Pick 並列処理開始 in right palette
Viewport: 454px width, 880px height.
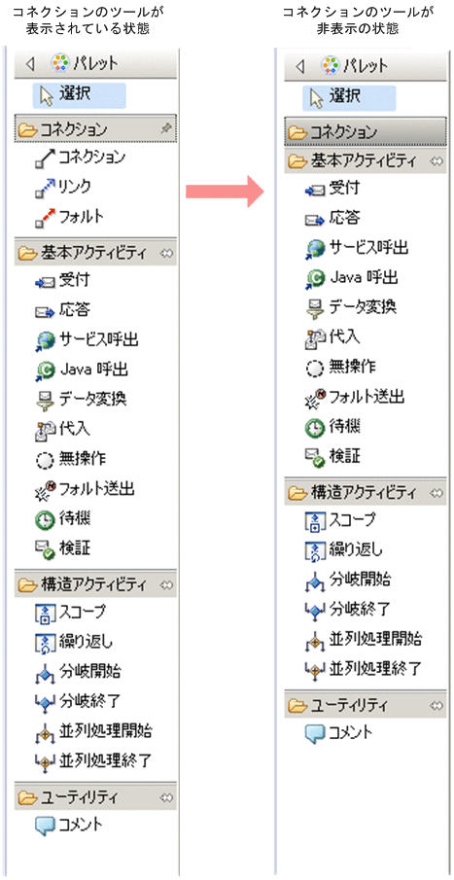click(363, 639)
